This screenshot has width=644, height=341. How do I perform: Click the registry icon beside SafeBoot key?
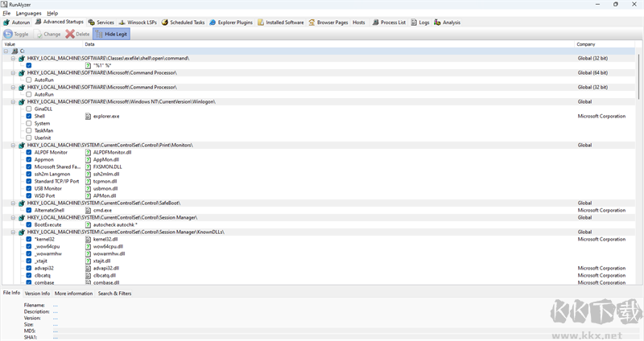point(22,203)
